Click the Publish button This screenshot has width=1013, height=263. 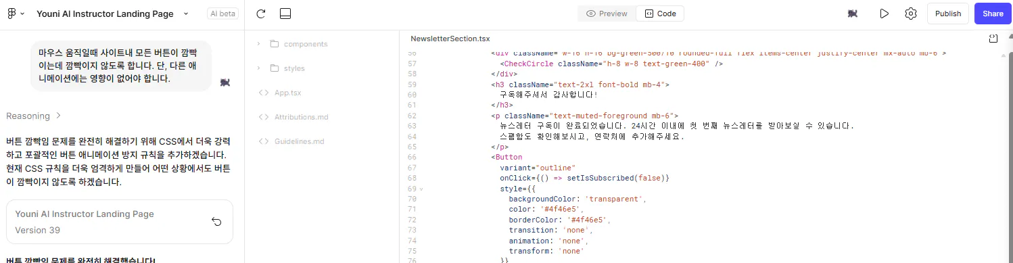coord(947,14)
